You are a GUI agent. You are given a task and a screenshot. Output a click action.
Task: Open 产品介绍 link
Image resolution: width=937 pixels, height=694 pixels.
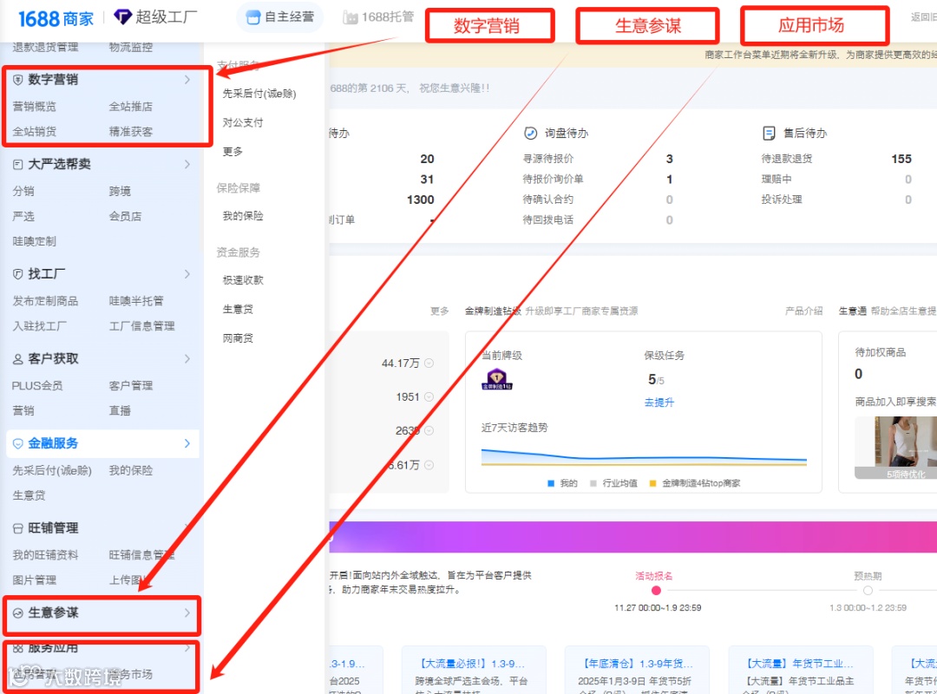pyautogui.click(x=803, y=311)
